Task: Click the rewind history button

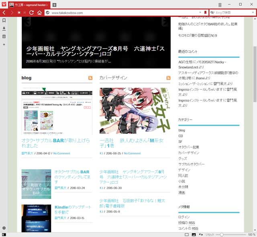Action: (x=19, y=12)
